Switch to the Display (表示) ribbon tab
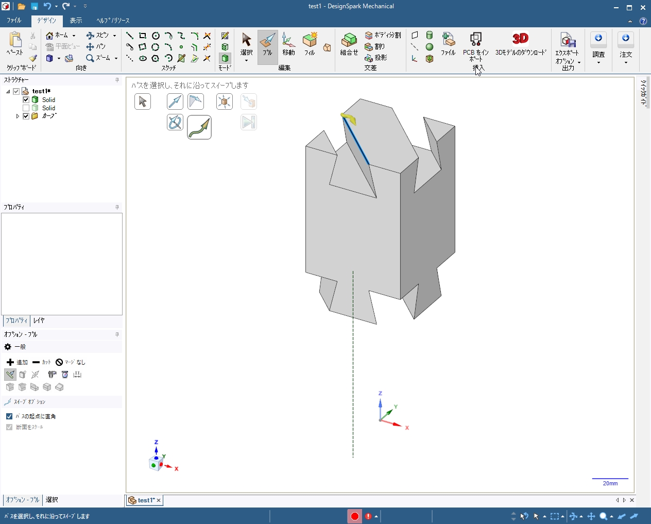 pos(76,21)
